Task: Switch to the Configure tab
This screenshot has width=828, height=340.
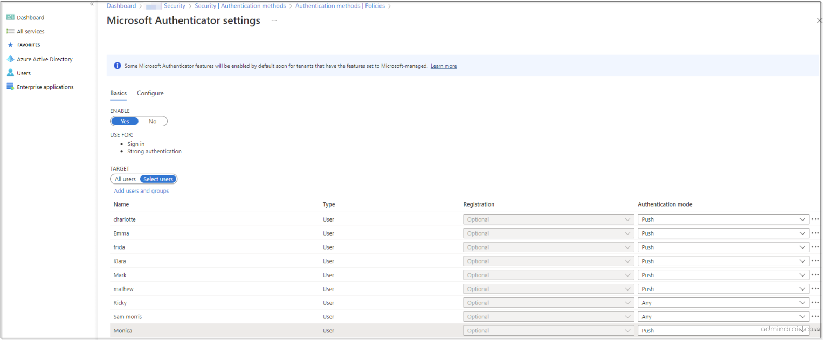Action: coord(150,93)
